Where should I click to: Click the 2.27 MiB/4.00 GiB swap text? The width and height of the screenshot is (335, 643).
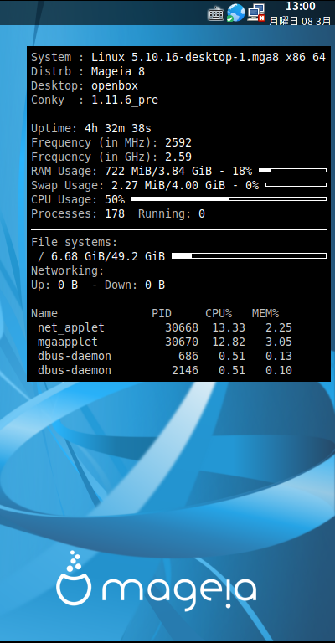pos(168,185)
